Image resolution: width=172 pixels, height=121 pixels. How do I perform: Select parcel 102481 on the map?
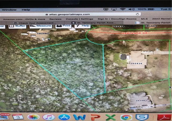[x=72, y=62]
